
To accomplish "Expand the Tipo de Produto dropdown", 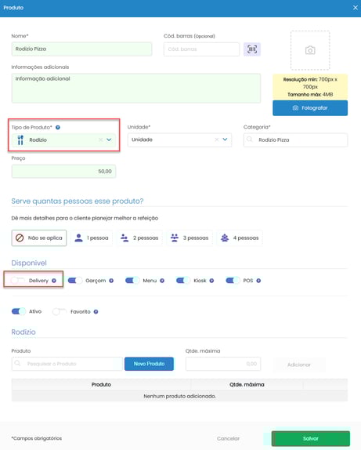I will tap(109, 140).
